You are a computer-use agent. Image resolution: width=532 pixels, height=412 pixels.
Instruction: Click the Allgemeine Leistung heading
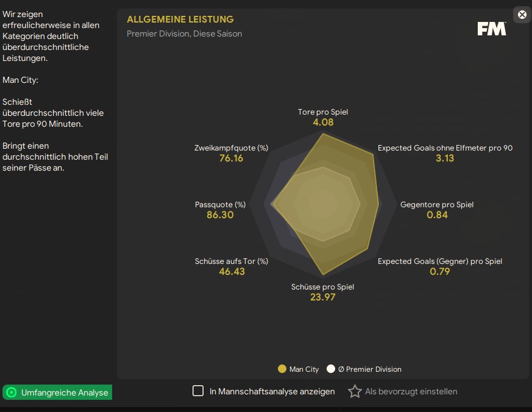180,20
